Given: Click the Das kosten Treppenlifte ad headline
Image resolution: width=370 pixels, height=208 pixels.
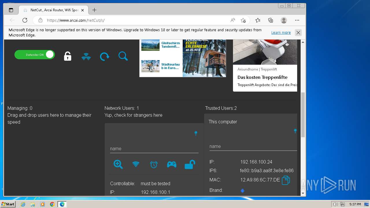Looking at the screenshot, I should (262, 77).
